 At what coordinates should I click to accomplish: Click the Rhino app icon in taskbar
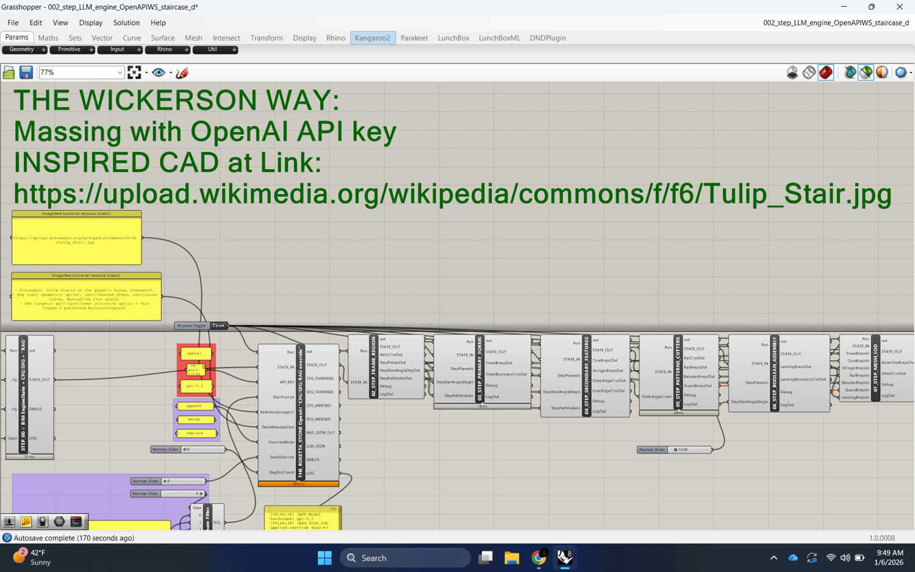(565, 557)
